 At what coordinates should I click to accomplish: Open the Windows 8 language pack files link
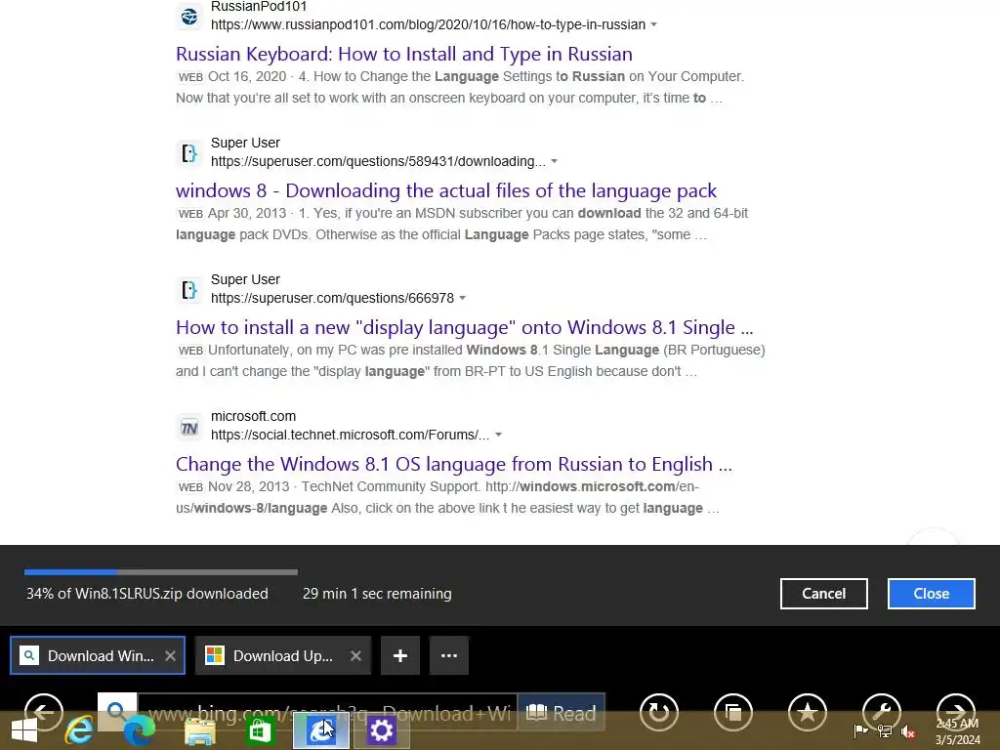446,190
